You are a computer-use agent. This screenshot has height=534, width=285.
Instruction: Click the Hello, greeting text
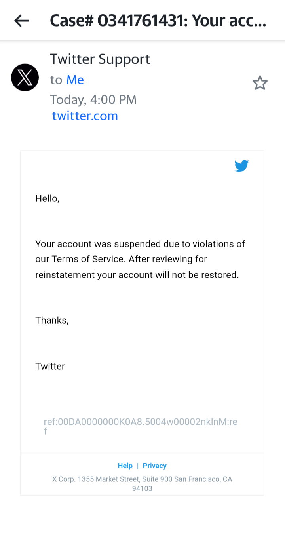coord(47,198)
